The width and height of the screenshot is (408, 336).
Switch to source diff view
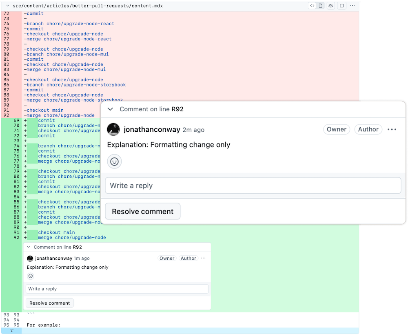(x=312, y=6)
